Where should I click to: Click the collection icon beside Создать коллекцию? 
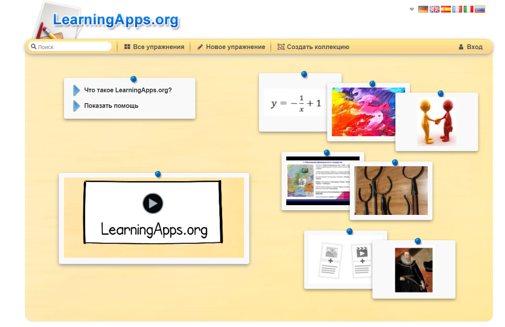pos(281,47)
